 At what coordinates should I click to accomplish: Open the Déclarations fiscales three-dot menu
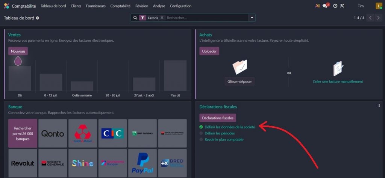coord(379,106)
